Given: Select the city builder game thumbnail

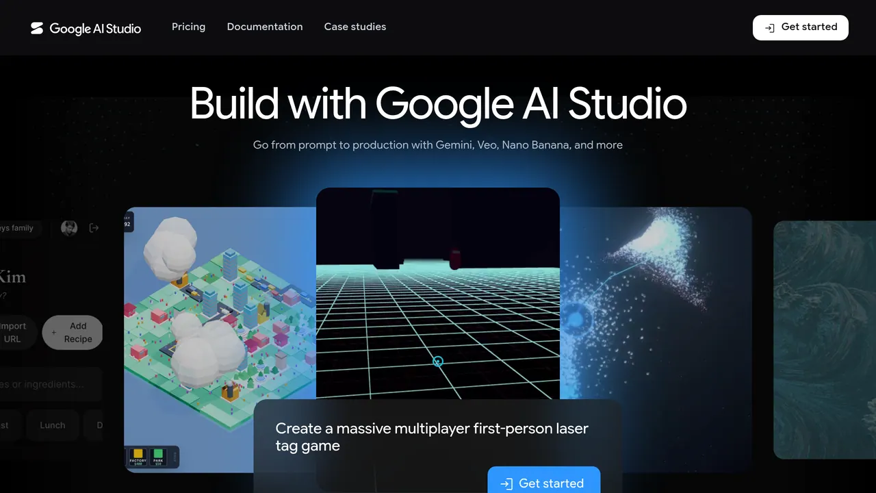Looking at the screenshot, I should (x=220, y=340).
